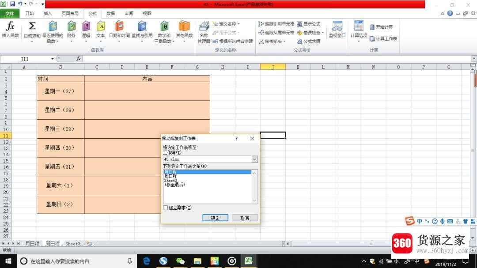Switch to the Review (审阅) tab

129,13
